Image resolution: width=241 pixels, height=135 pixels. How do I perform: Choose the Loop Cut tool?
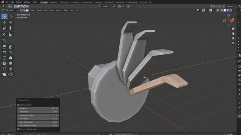click(x=11, y=52)
